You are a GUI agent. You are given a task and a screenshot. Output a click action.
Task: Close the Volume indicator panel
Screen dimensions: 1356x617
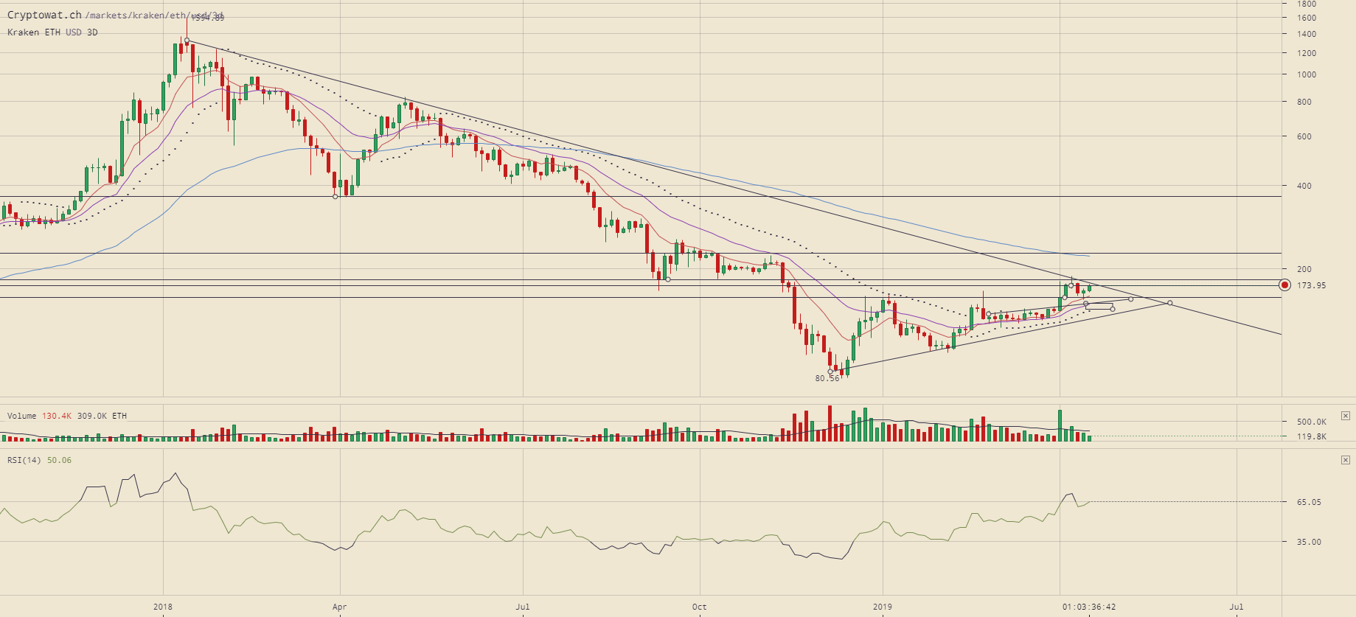(1346, 416)
